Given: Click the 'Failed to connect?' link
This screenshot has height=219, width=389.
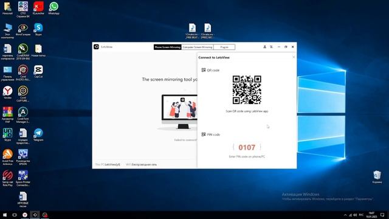Looking at the screenshot, I should [185, 140].
